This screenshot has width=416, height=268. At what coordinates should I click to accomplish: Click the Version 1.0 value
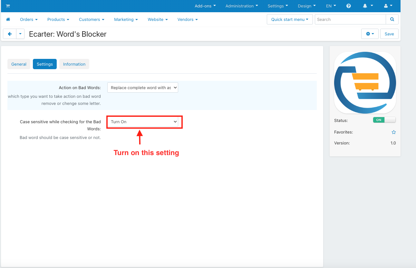[393, 143]
